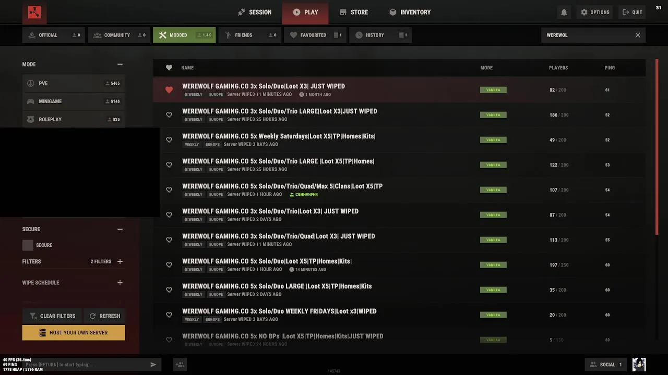Show Community servers list
The height and width of the screenshot is (375, 668).
(119, 35)
